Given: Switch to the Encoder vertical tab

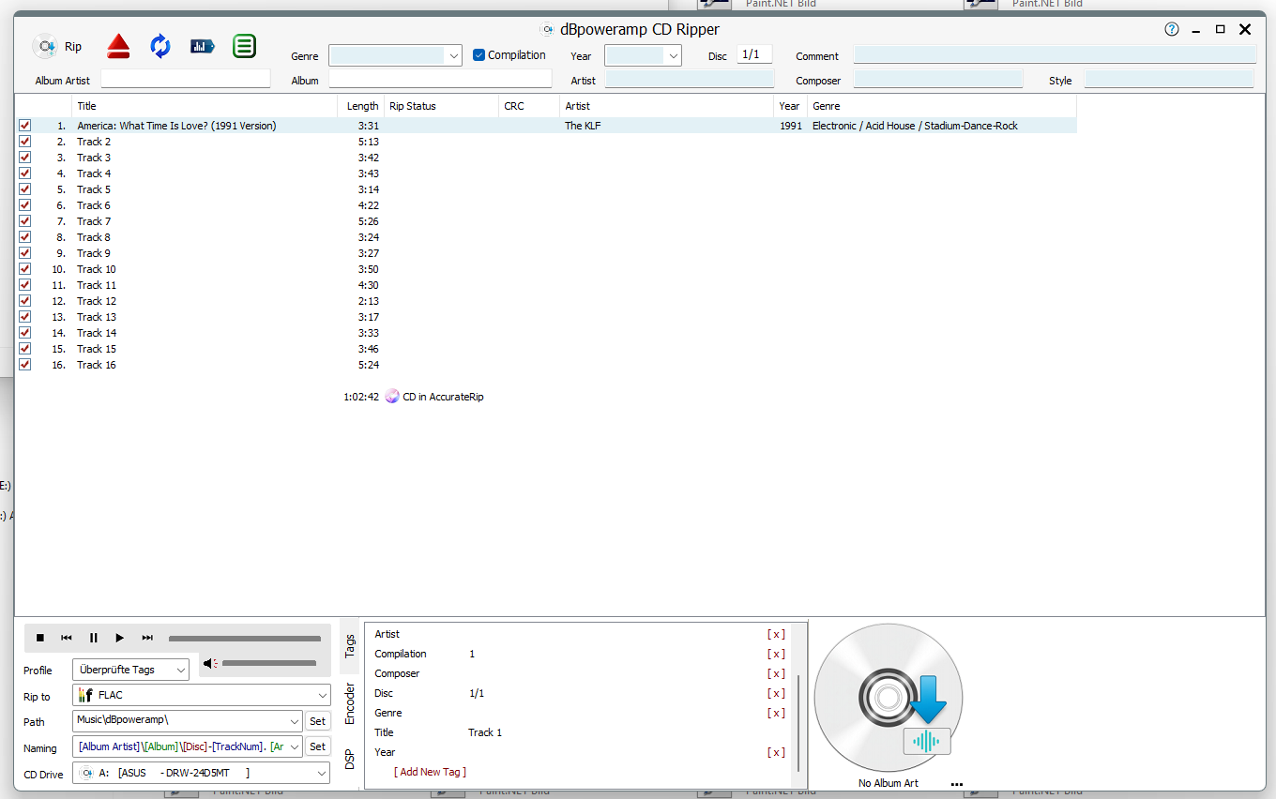Looking at the screenshot, I should pyautogui.click(x=350, y=703).
